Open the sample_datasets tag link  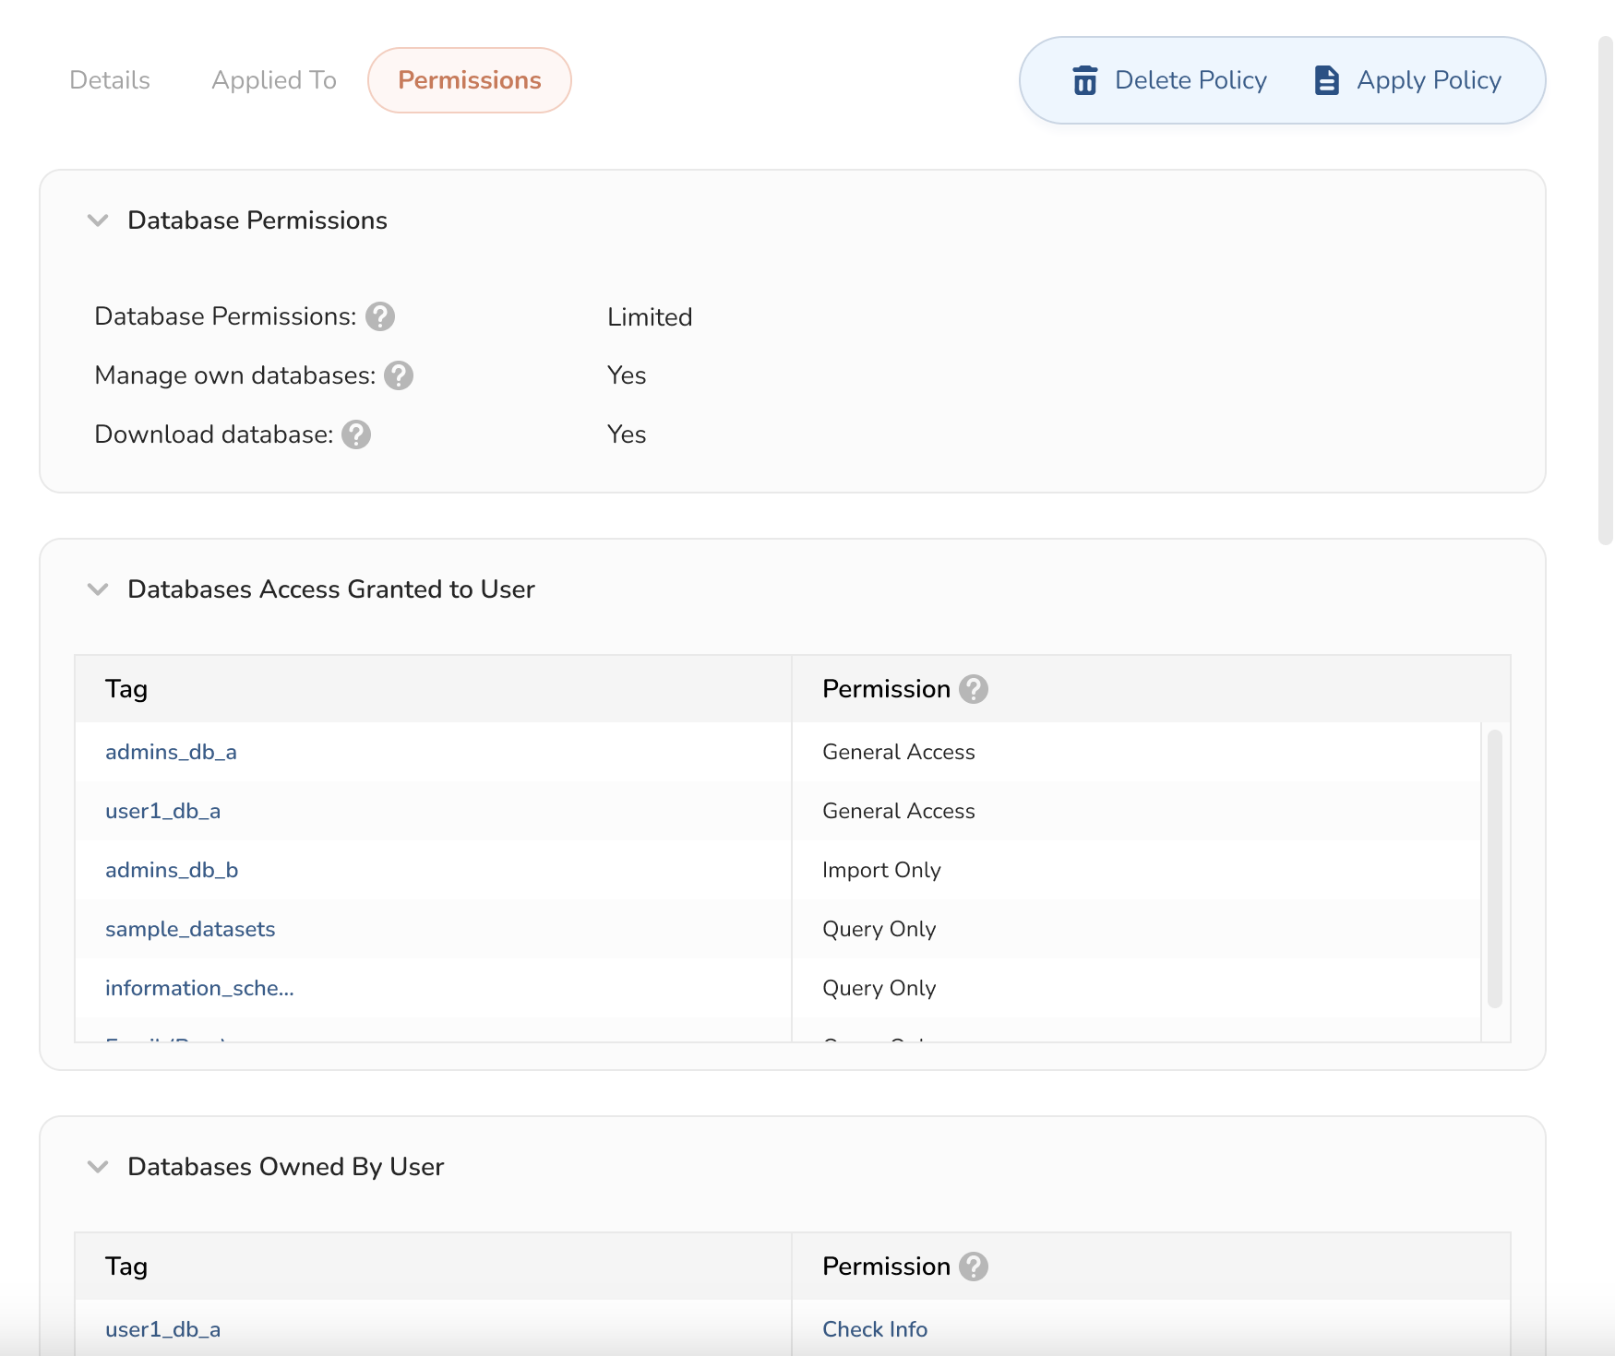pos(190,929)
